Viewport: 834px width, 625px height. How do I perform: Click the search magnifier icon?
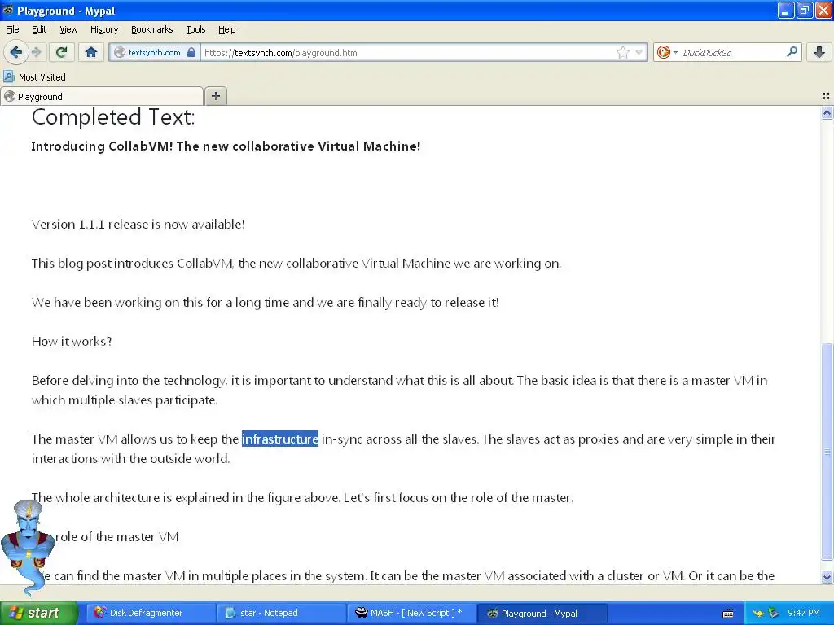click(792, 52)
